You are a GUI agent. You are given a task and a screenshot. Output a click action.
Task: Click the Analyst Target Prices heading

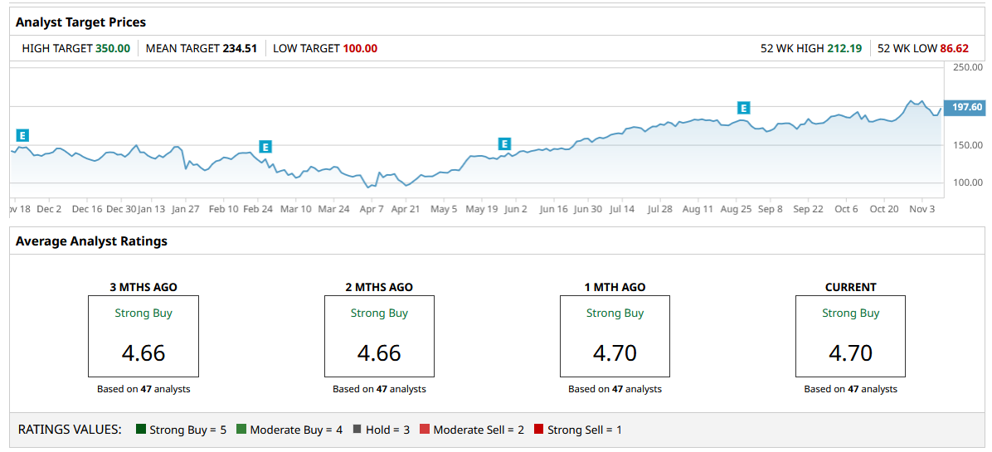[x=80, y=22]
